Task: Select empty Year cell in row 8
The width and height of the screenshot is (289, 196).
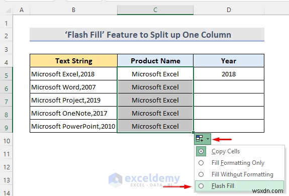Action: (x=229, y=113)
